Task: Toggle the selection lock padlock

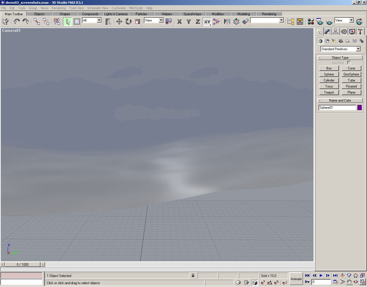Action: click(x=193, y=276)
